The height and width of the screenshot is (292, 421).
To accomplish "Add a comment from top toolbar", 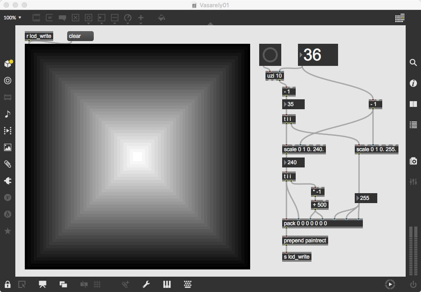I will (62, 18).
